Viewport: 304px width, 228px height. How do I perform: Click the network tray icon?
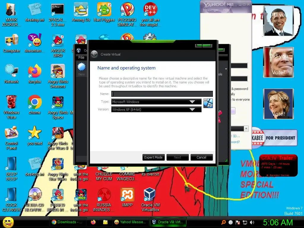click(245, 222)
